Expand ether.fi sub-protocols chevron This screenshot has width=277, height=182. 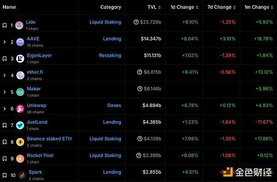click(x=5, y=75)
